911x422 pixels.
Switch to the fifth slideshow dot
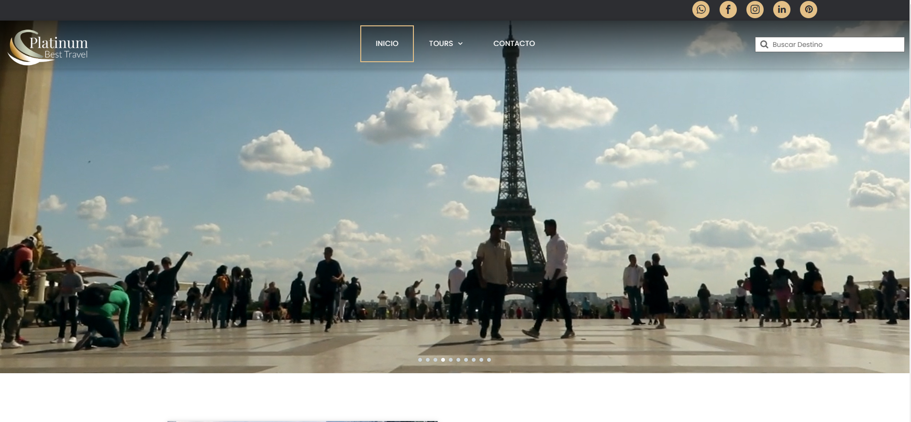(451, 360)
